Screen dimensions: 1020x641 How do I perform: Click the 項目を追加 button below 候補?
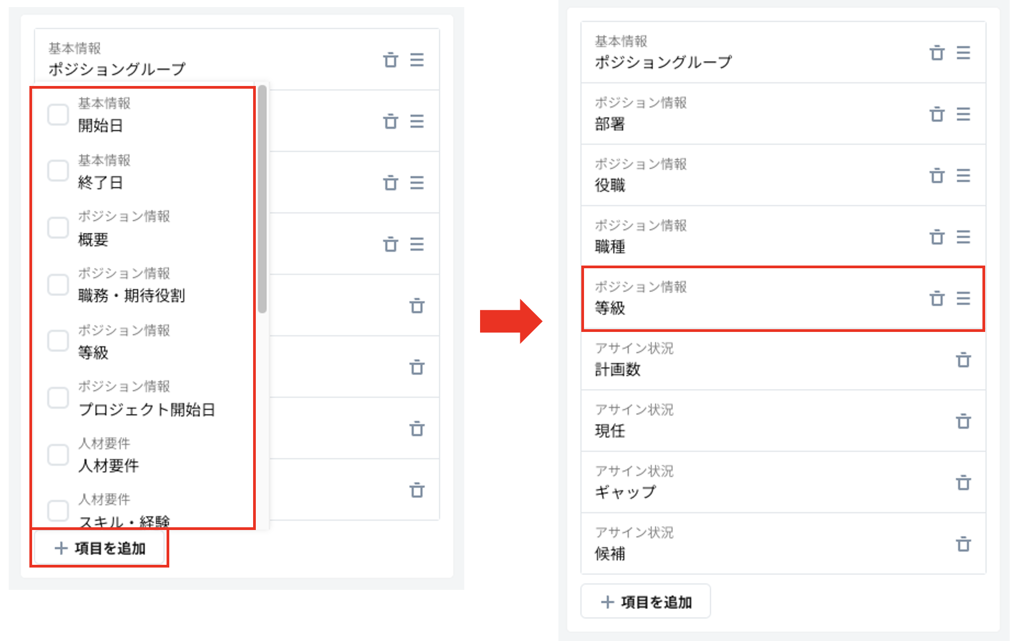coord(646,602)
